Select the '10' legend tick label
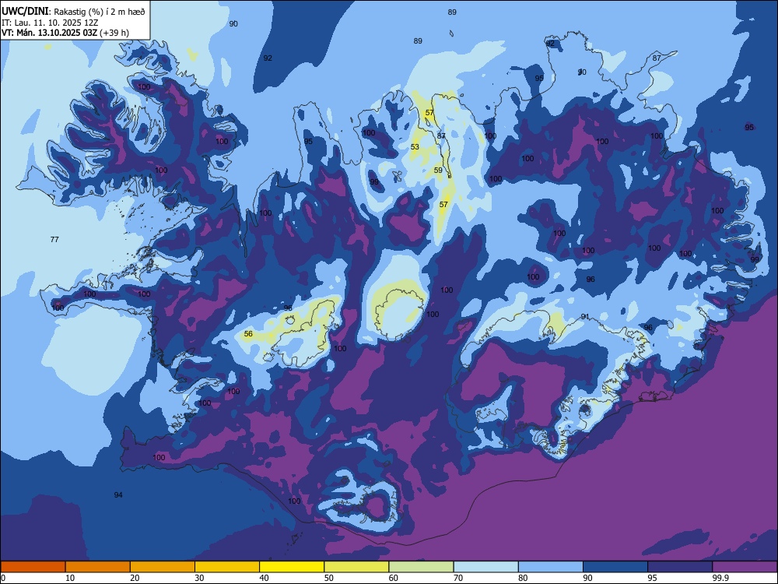The width and height of the screenshot is (778, 584). point(70,578)
